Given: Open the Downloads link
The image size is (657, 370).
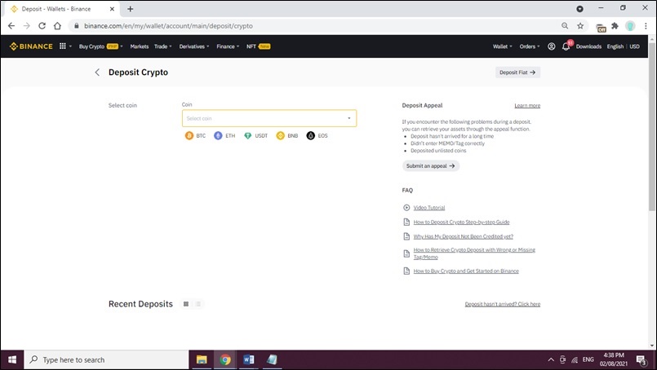Looking at the screenshot, I should (588, 46).
